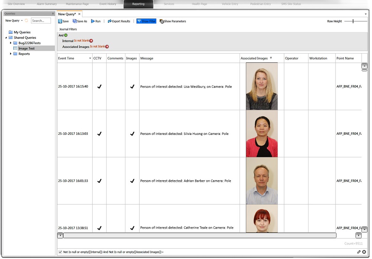Go to the SMS Site Status tab
The height and width of the screenshot is (259, 372).
coord(291,4)
